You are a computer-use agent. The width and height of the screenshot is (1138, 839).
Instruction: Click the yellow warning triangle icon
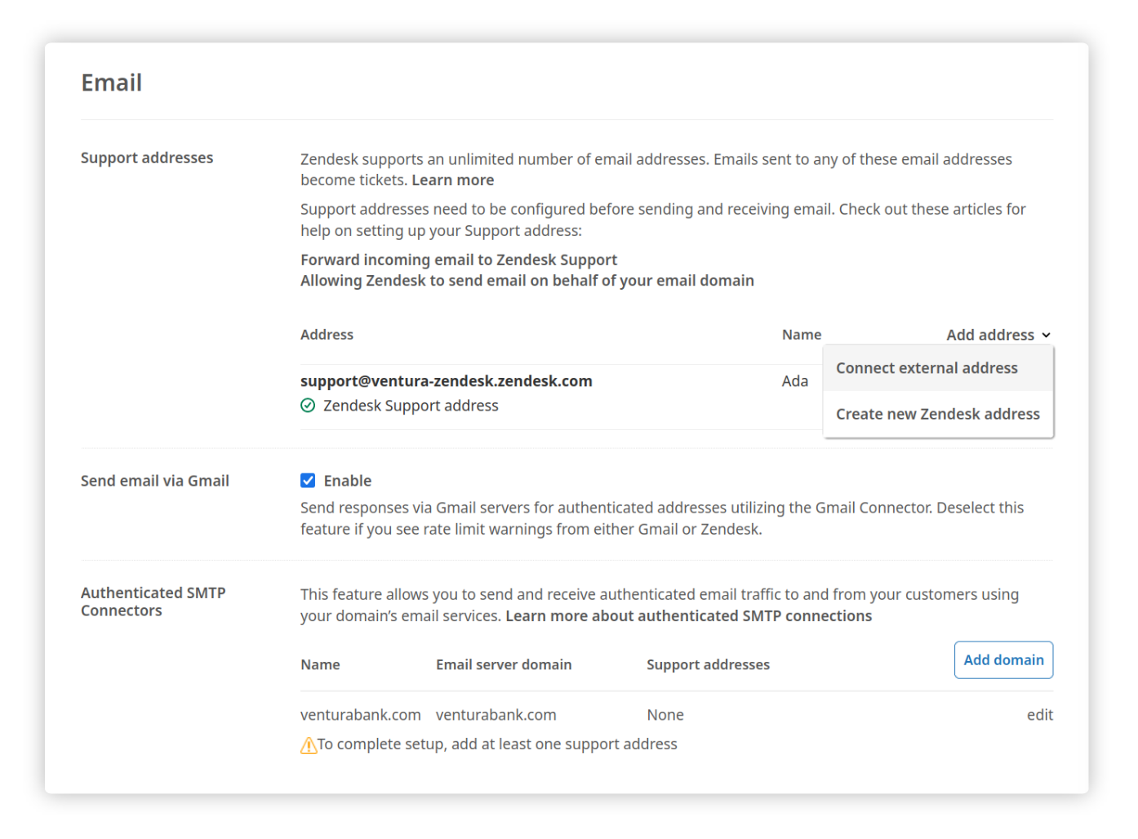coord(309,745)
